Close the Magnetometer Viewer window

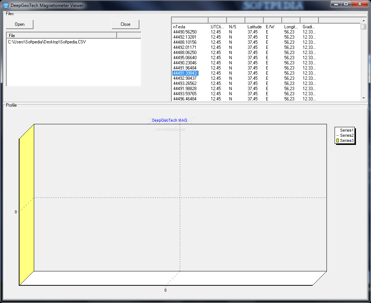pyautogui.click(x=360, y=4)
